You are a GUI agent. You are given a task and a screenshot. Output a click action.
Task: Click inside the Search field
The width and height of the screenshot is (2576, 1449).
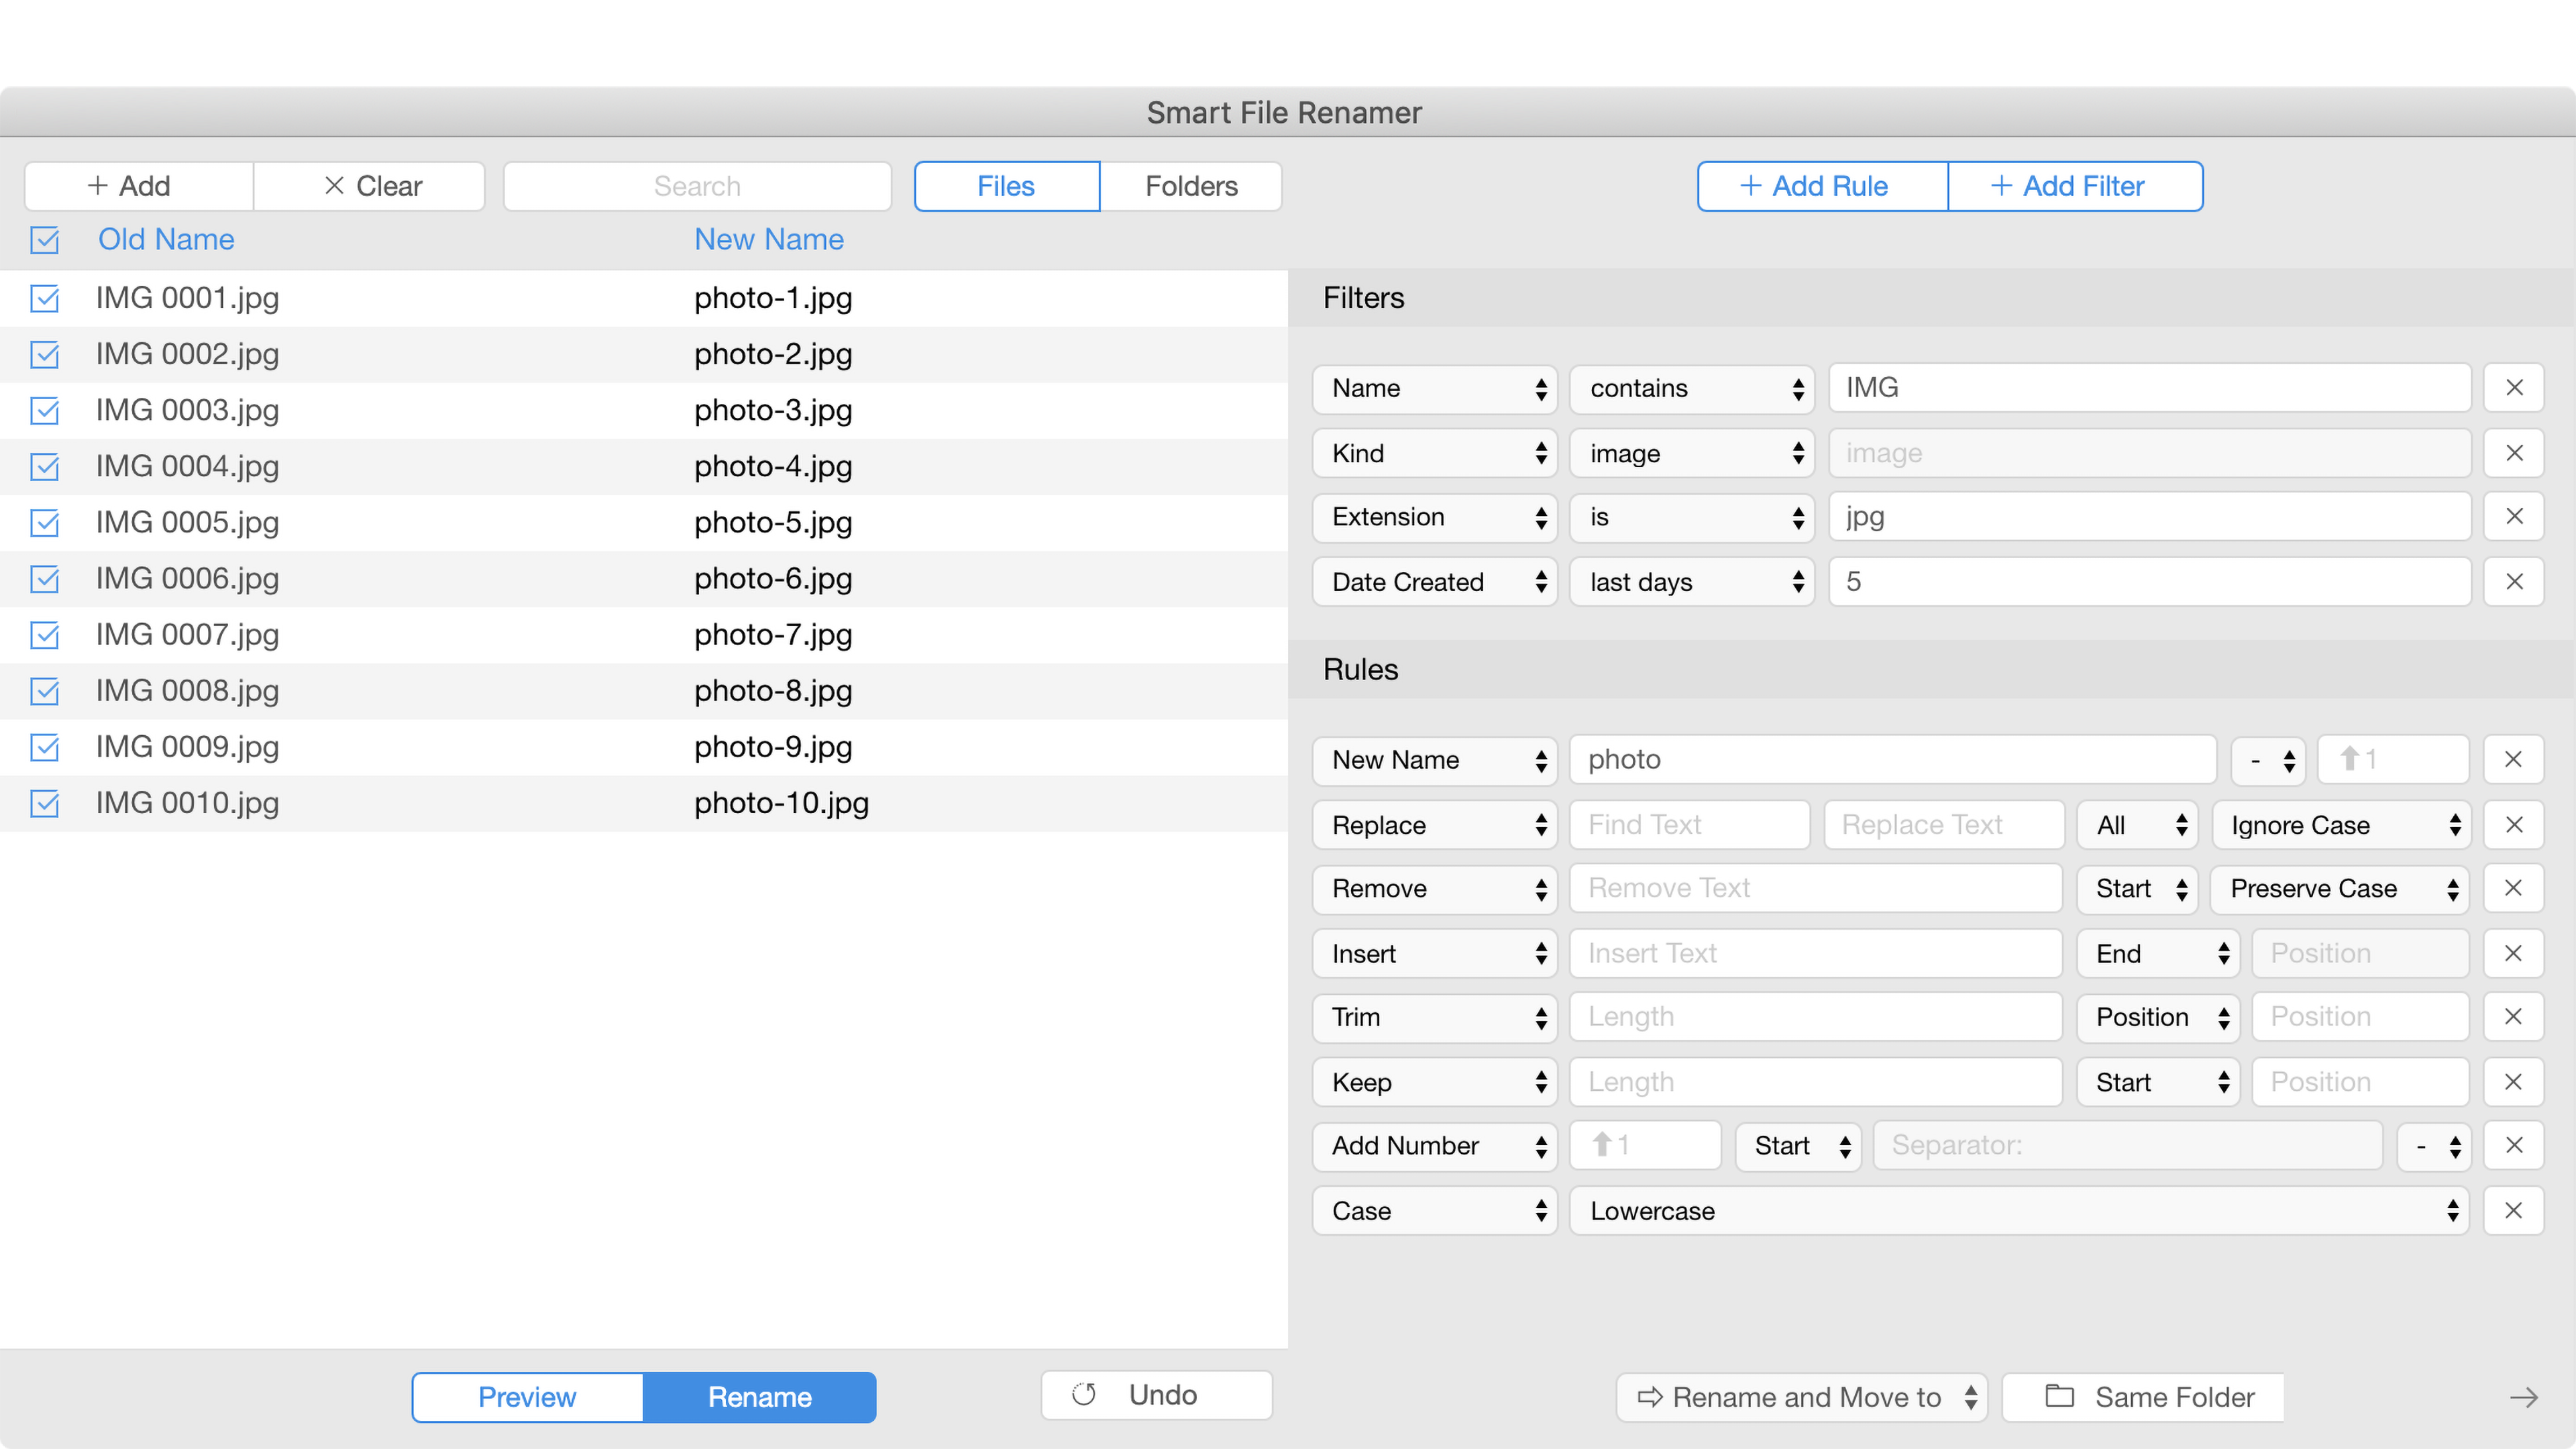tap(697, 185)
